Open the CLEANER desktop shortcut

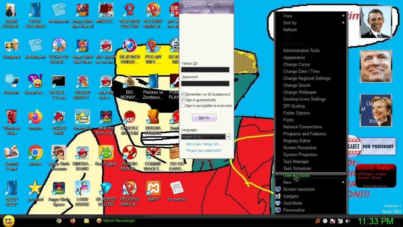pos(35,15)
